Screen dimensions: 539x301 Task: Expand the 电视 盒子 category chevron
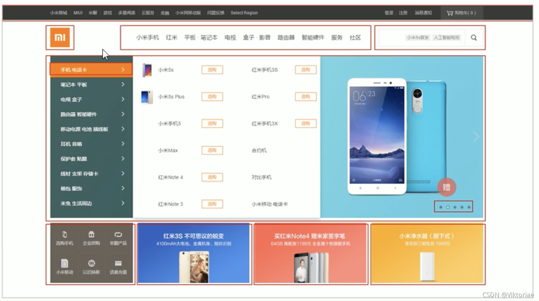(x=123, y=99)
